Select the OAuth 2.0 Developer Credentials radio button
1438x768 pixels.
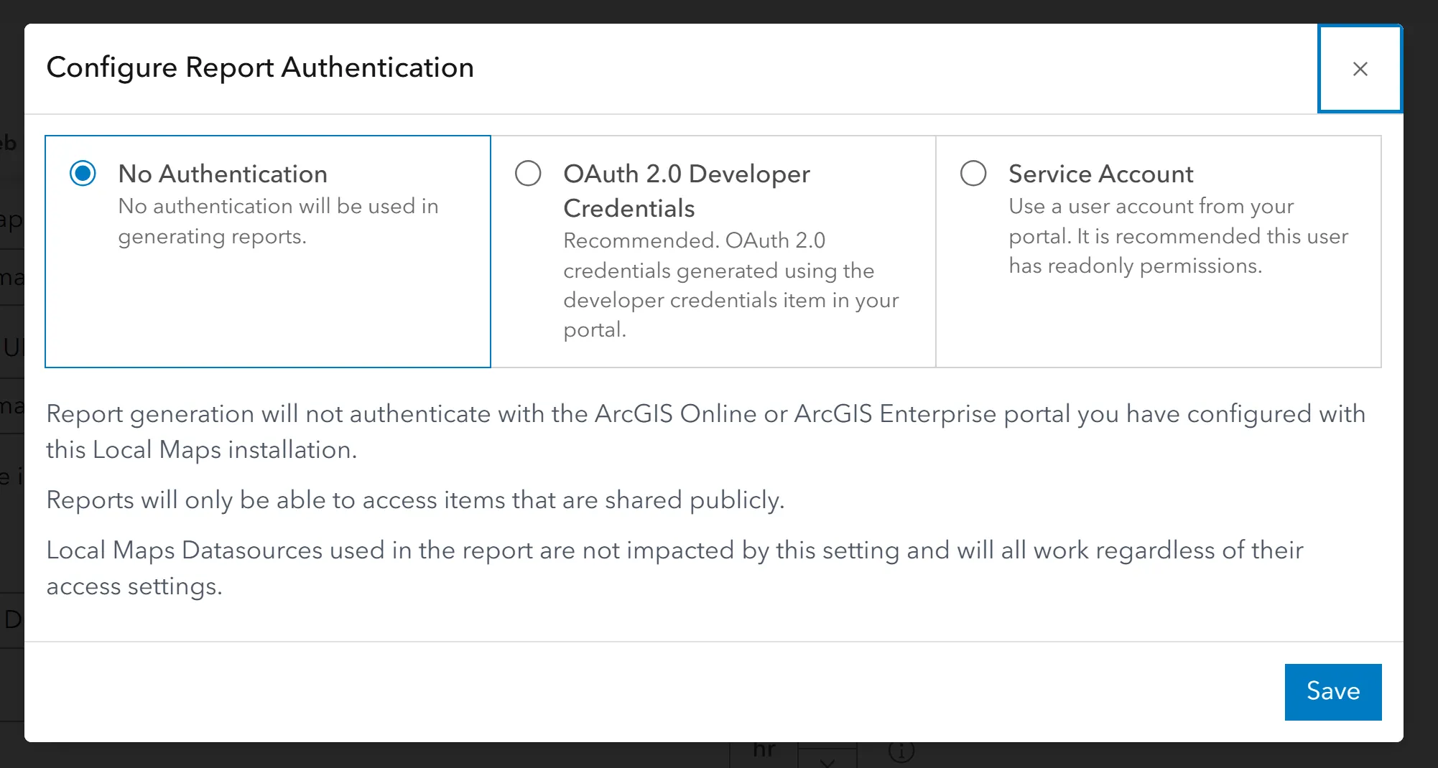528,173
